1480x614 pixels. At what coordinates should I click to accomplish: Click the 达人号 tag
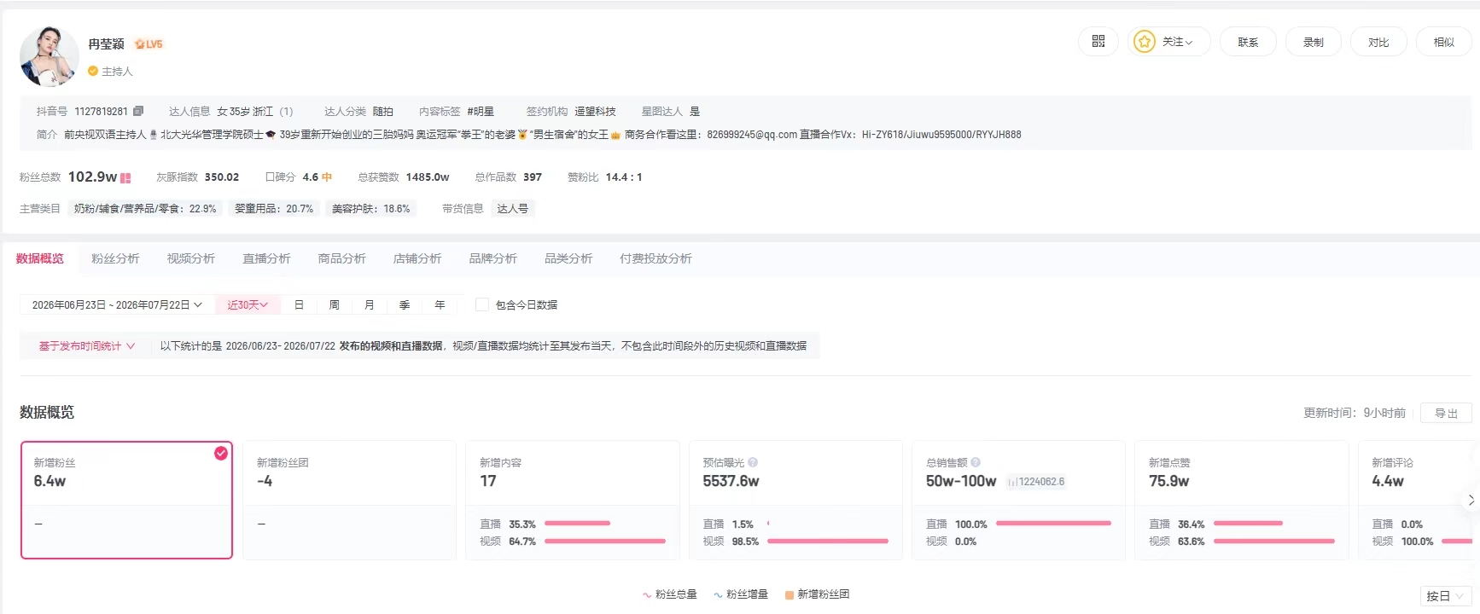pos(513,208)
